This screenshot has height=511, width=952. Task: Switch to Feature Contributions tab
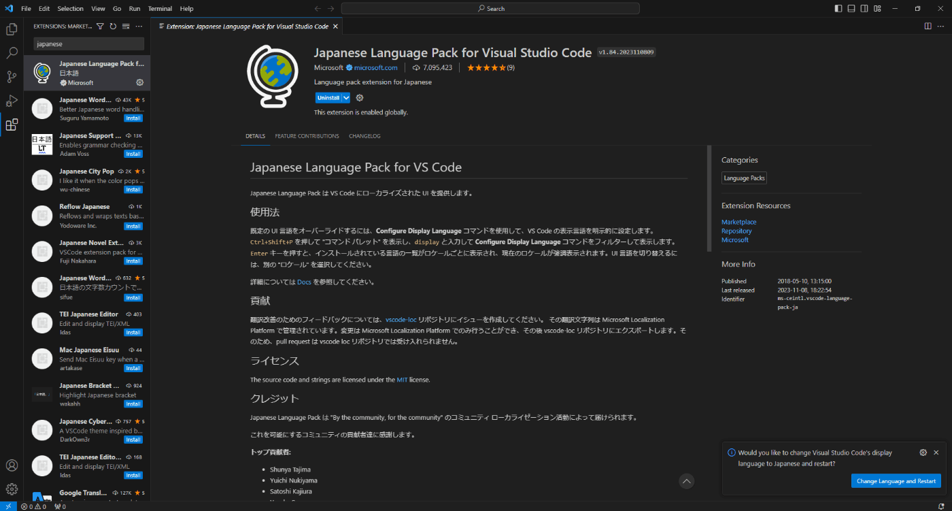click(x=307, y=136)
